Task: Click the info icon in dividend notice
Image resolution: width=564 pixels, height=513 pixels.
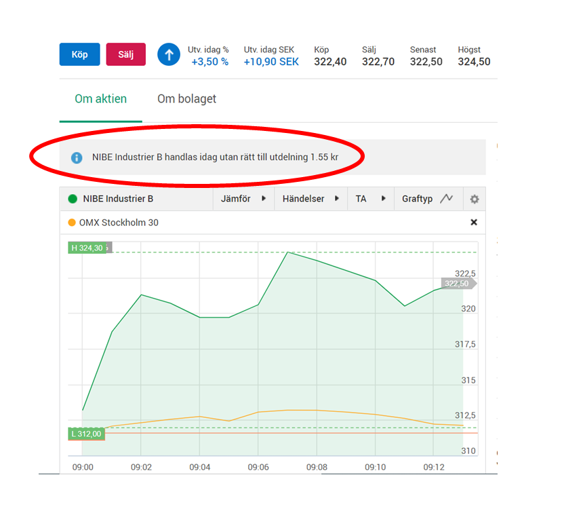Action: click(x=77, y=157)
